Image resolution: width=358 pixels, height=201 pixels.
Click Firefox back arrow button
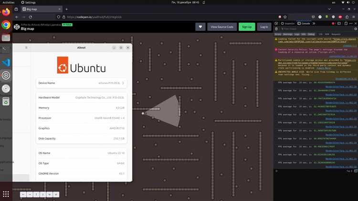[x=17, y=17]
